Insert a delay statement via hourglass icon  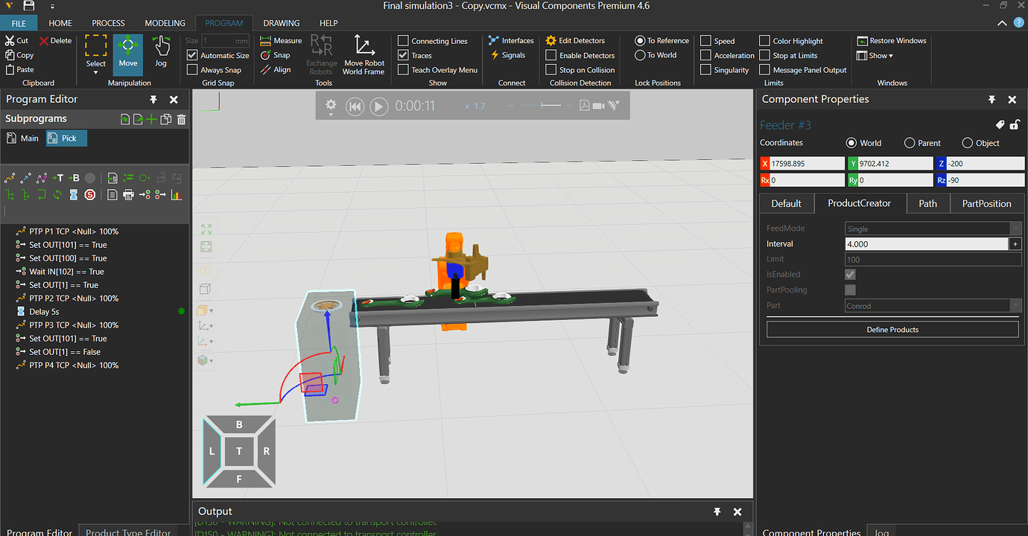[73, 195]
